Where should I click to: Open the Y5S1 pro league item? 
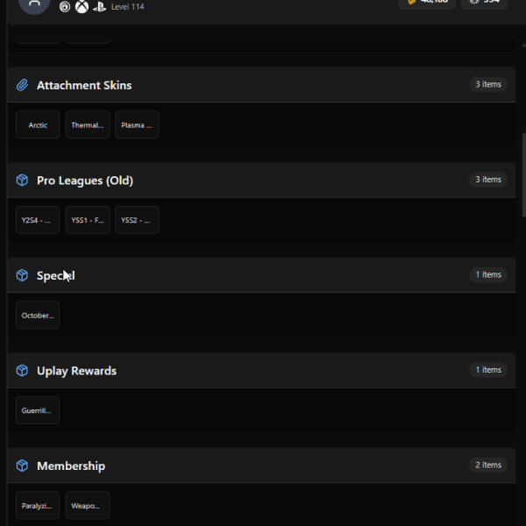coord(88,220)
